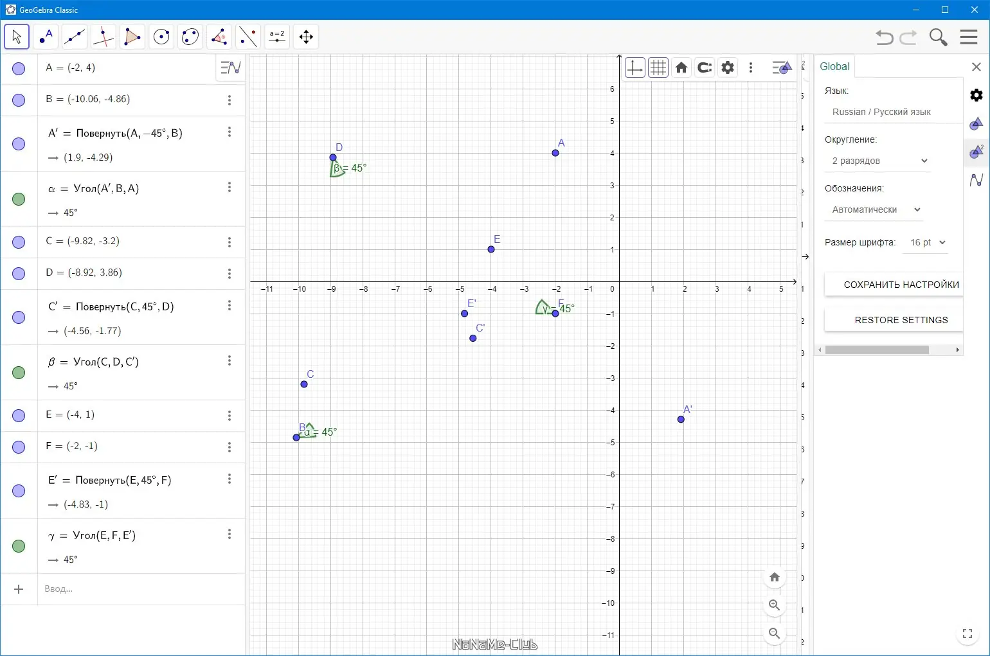Select the Move Graphics View tool
990x656 pixels.
pyautogui.click(x=306, y=37)
